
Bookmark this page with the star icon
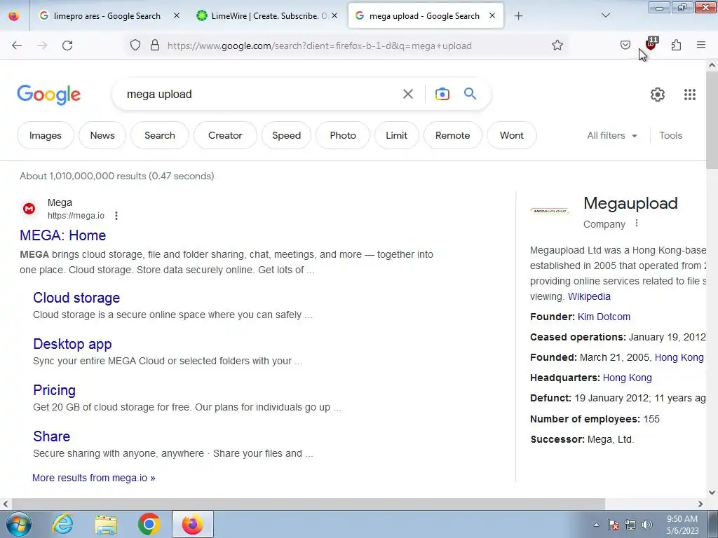tap(557, 46)
